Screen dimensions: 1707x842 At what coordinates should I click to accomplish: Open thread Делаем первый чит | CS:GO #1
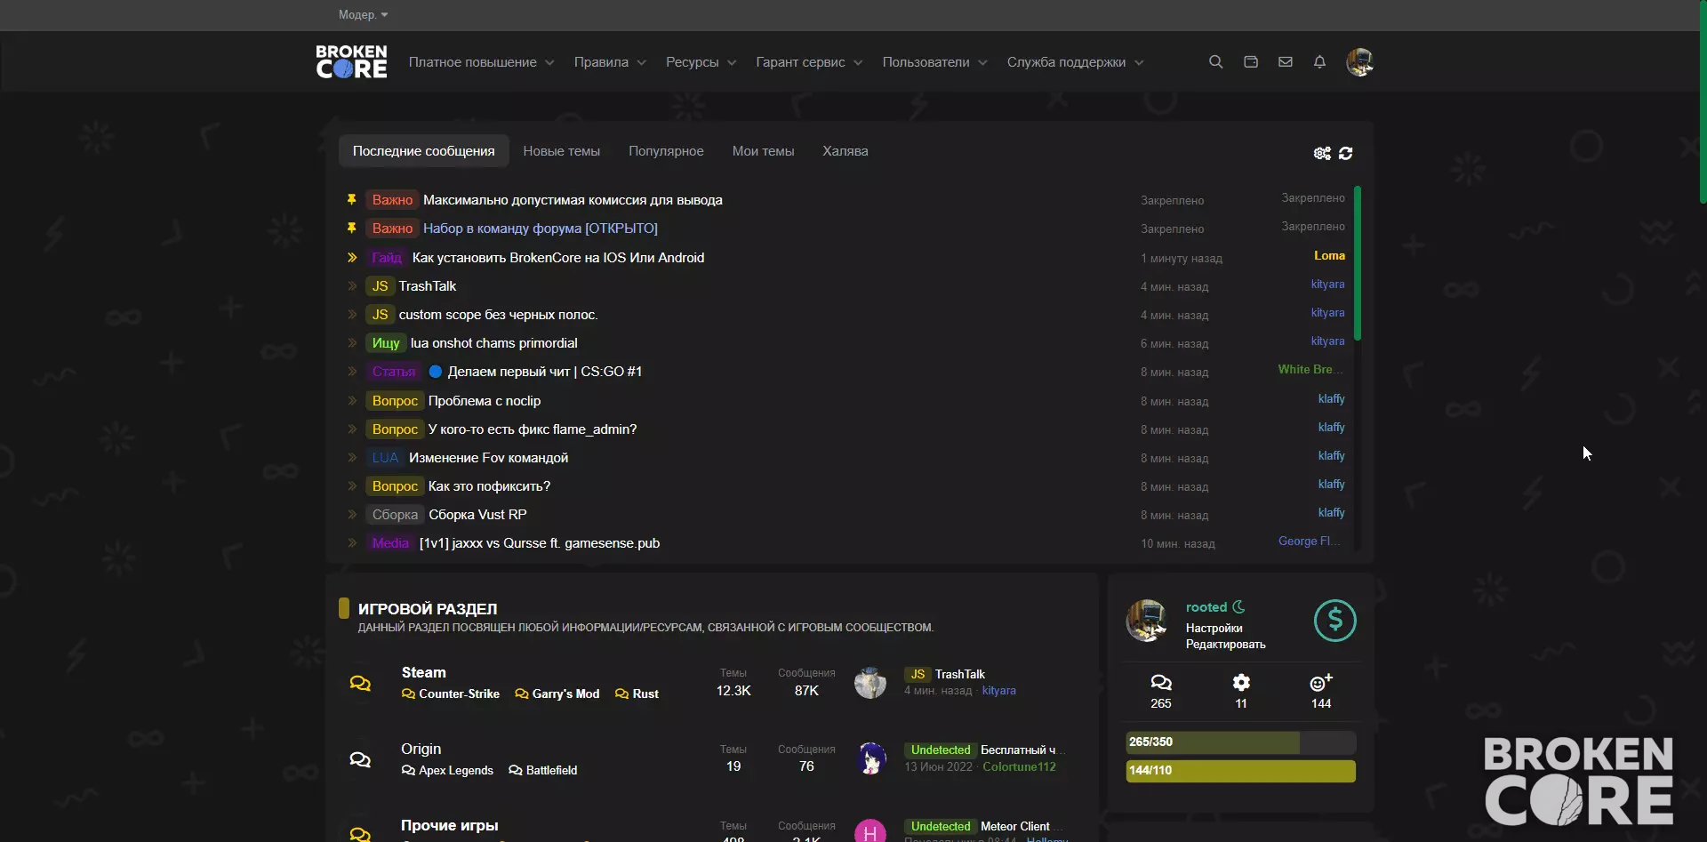(x=544, y=372)
